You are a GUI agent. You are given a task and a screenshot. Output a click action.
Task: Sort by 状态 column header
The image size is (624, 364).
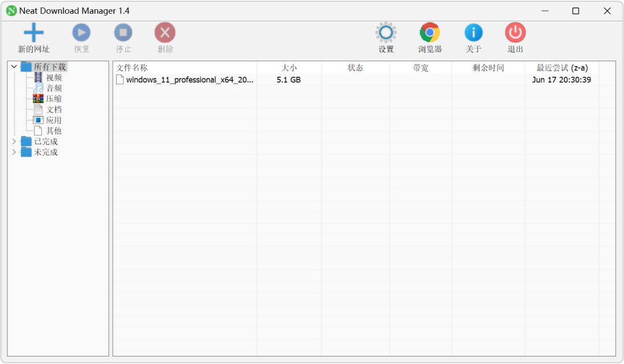pos(355,68)
